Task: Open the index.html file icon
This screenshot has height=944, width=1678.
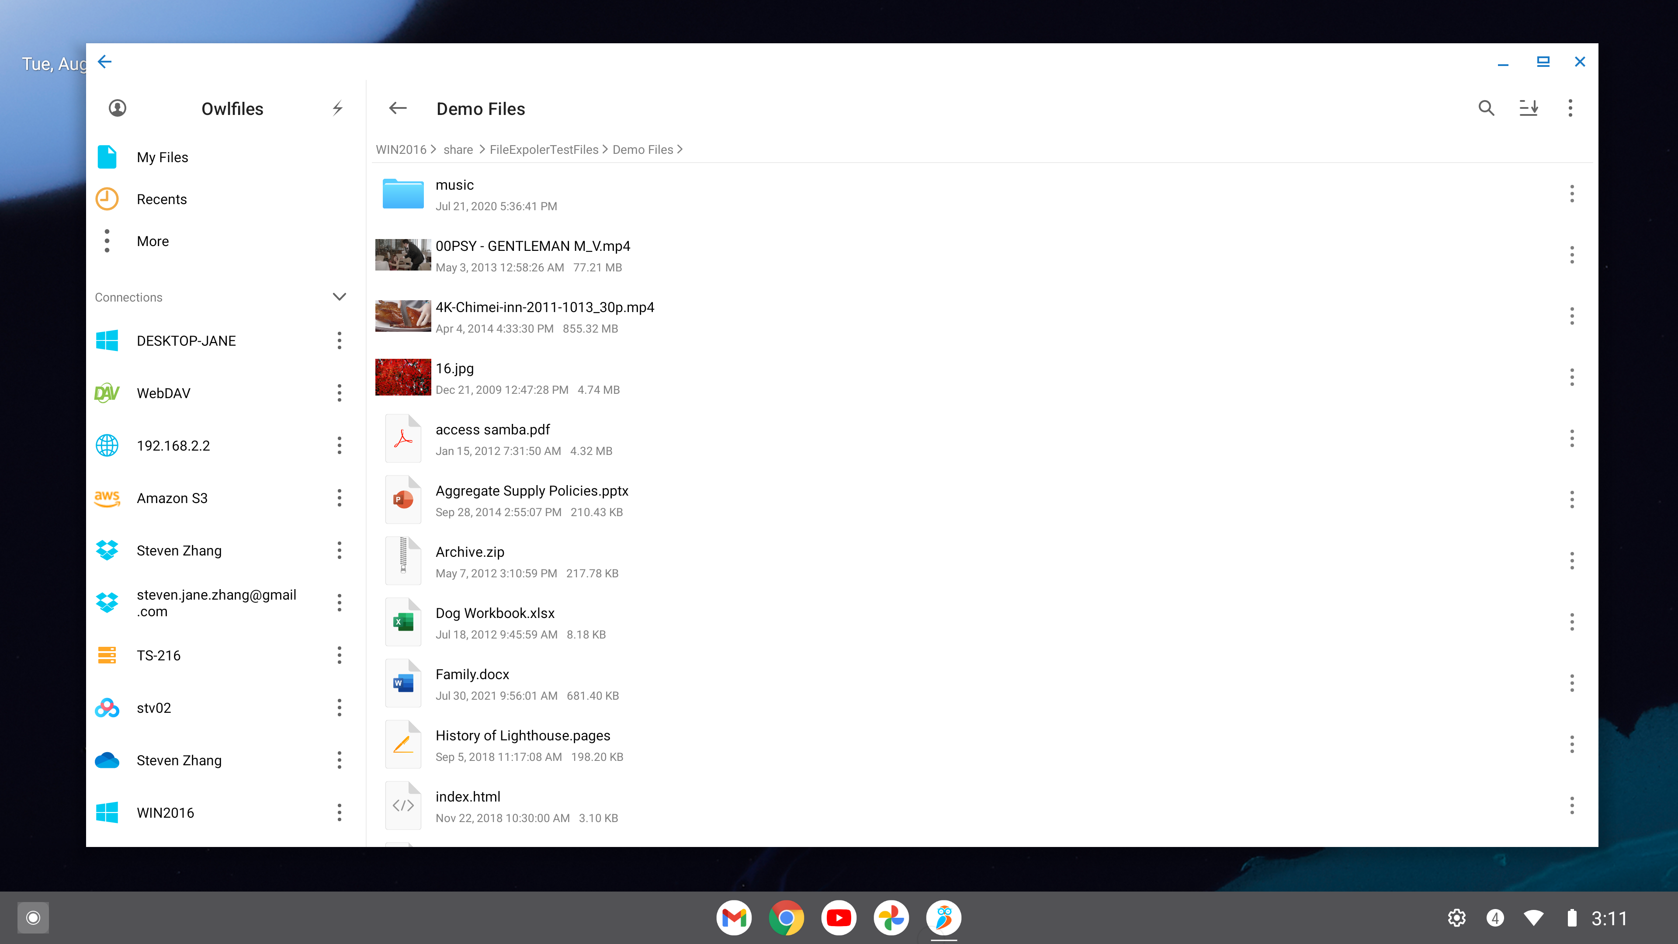Action: (x=402, y=806)
